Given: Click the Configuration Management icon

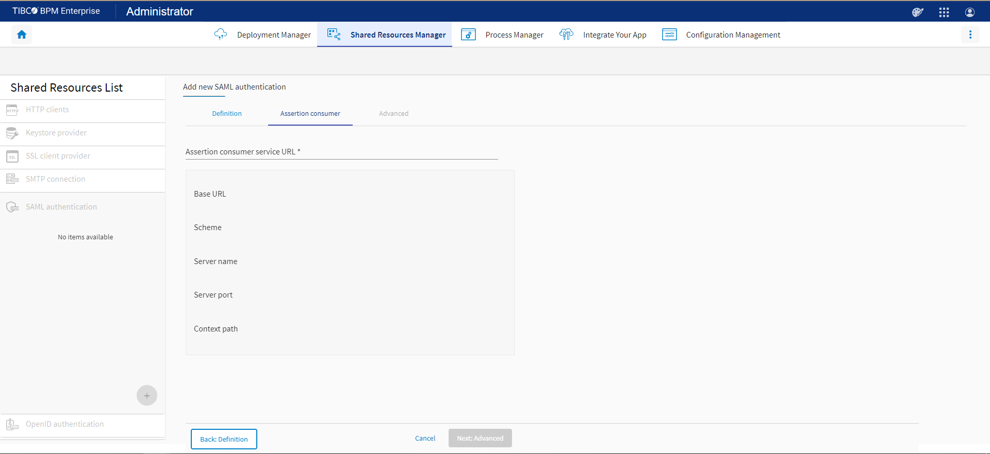Looking at the screenshot, I should click(669, 34).
